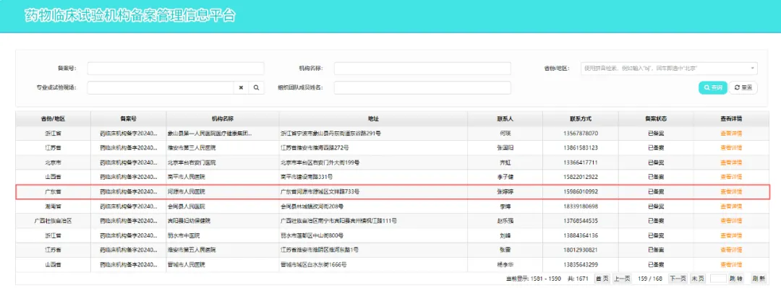The width and height of the screenshot is (781, 288).
Task: Go to 首页 first page
Action: click(602, 279)
